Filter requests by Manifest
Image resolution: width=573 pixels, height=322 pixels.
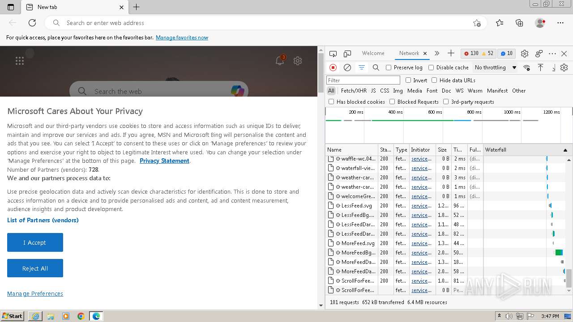click(497, 91)
